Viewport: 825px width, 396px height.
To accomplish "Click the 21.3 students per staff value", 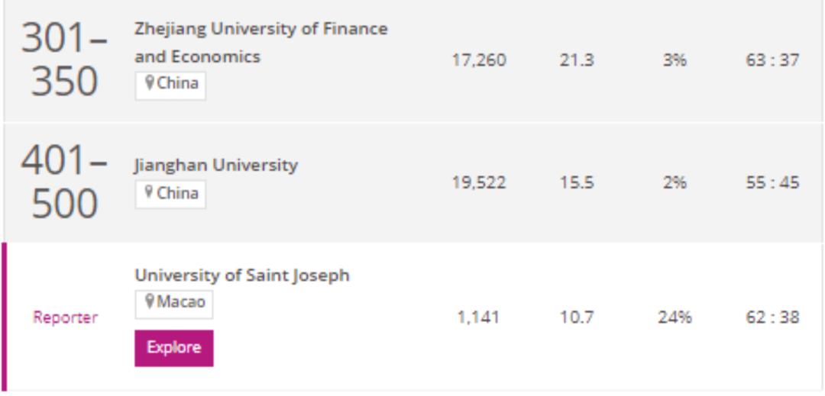I will [576, 60].
